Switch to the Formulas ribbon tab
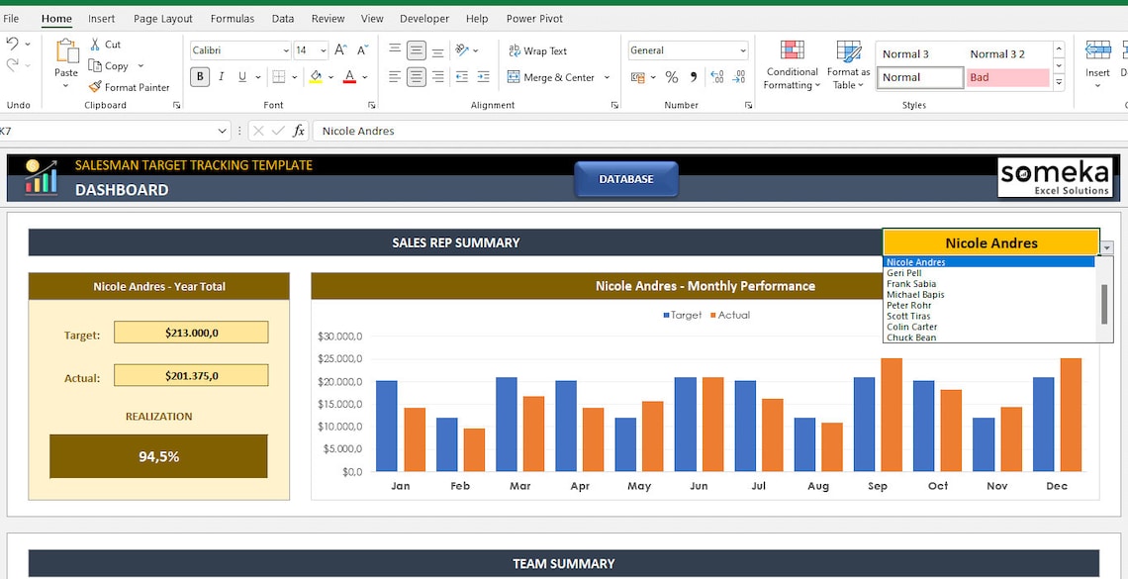 pyautogui.click(x=232, y=18)
